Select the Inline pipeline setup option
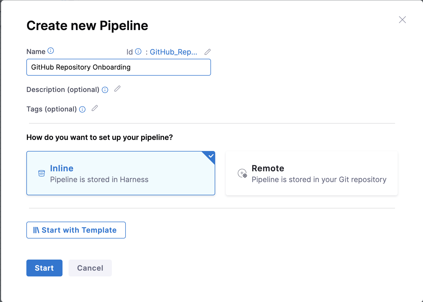This screenshot has width=423, height=302. coord(121,173)
